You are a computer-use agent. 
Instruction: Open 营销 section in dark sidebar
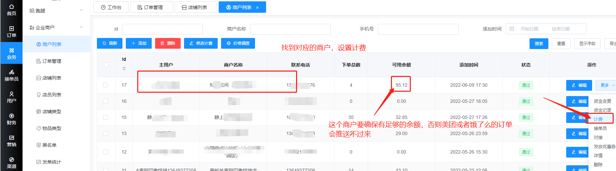click(11, 141)
